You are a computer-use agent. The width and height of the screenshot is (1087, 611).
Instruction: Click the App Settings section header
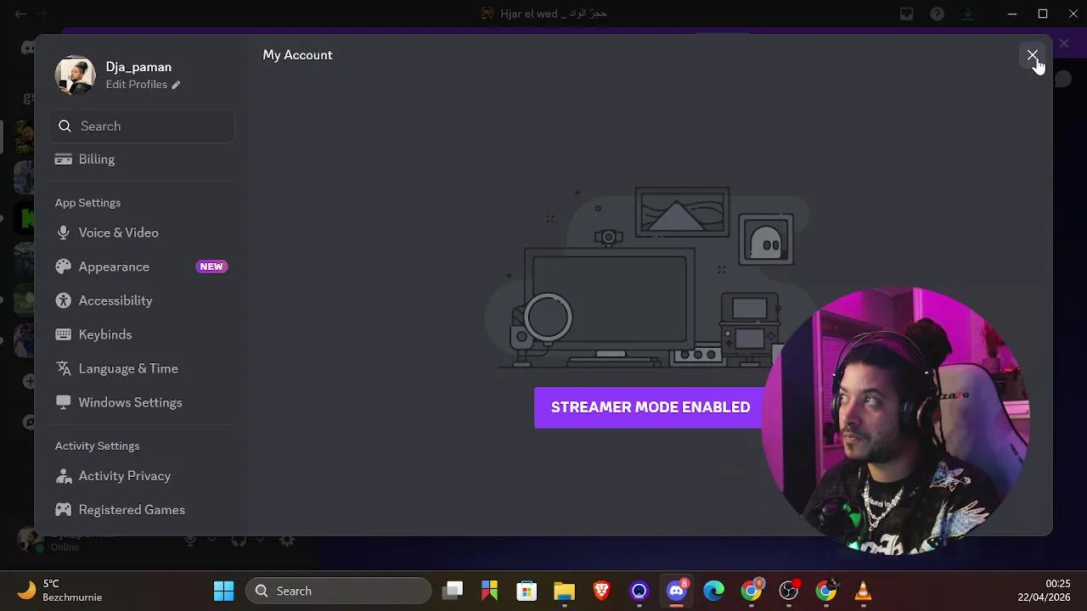tap(87, 203)
